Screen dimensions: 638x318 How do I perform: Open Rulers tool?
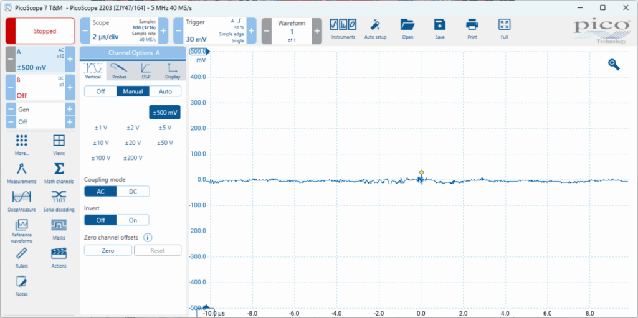22,258
